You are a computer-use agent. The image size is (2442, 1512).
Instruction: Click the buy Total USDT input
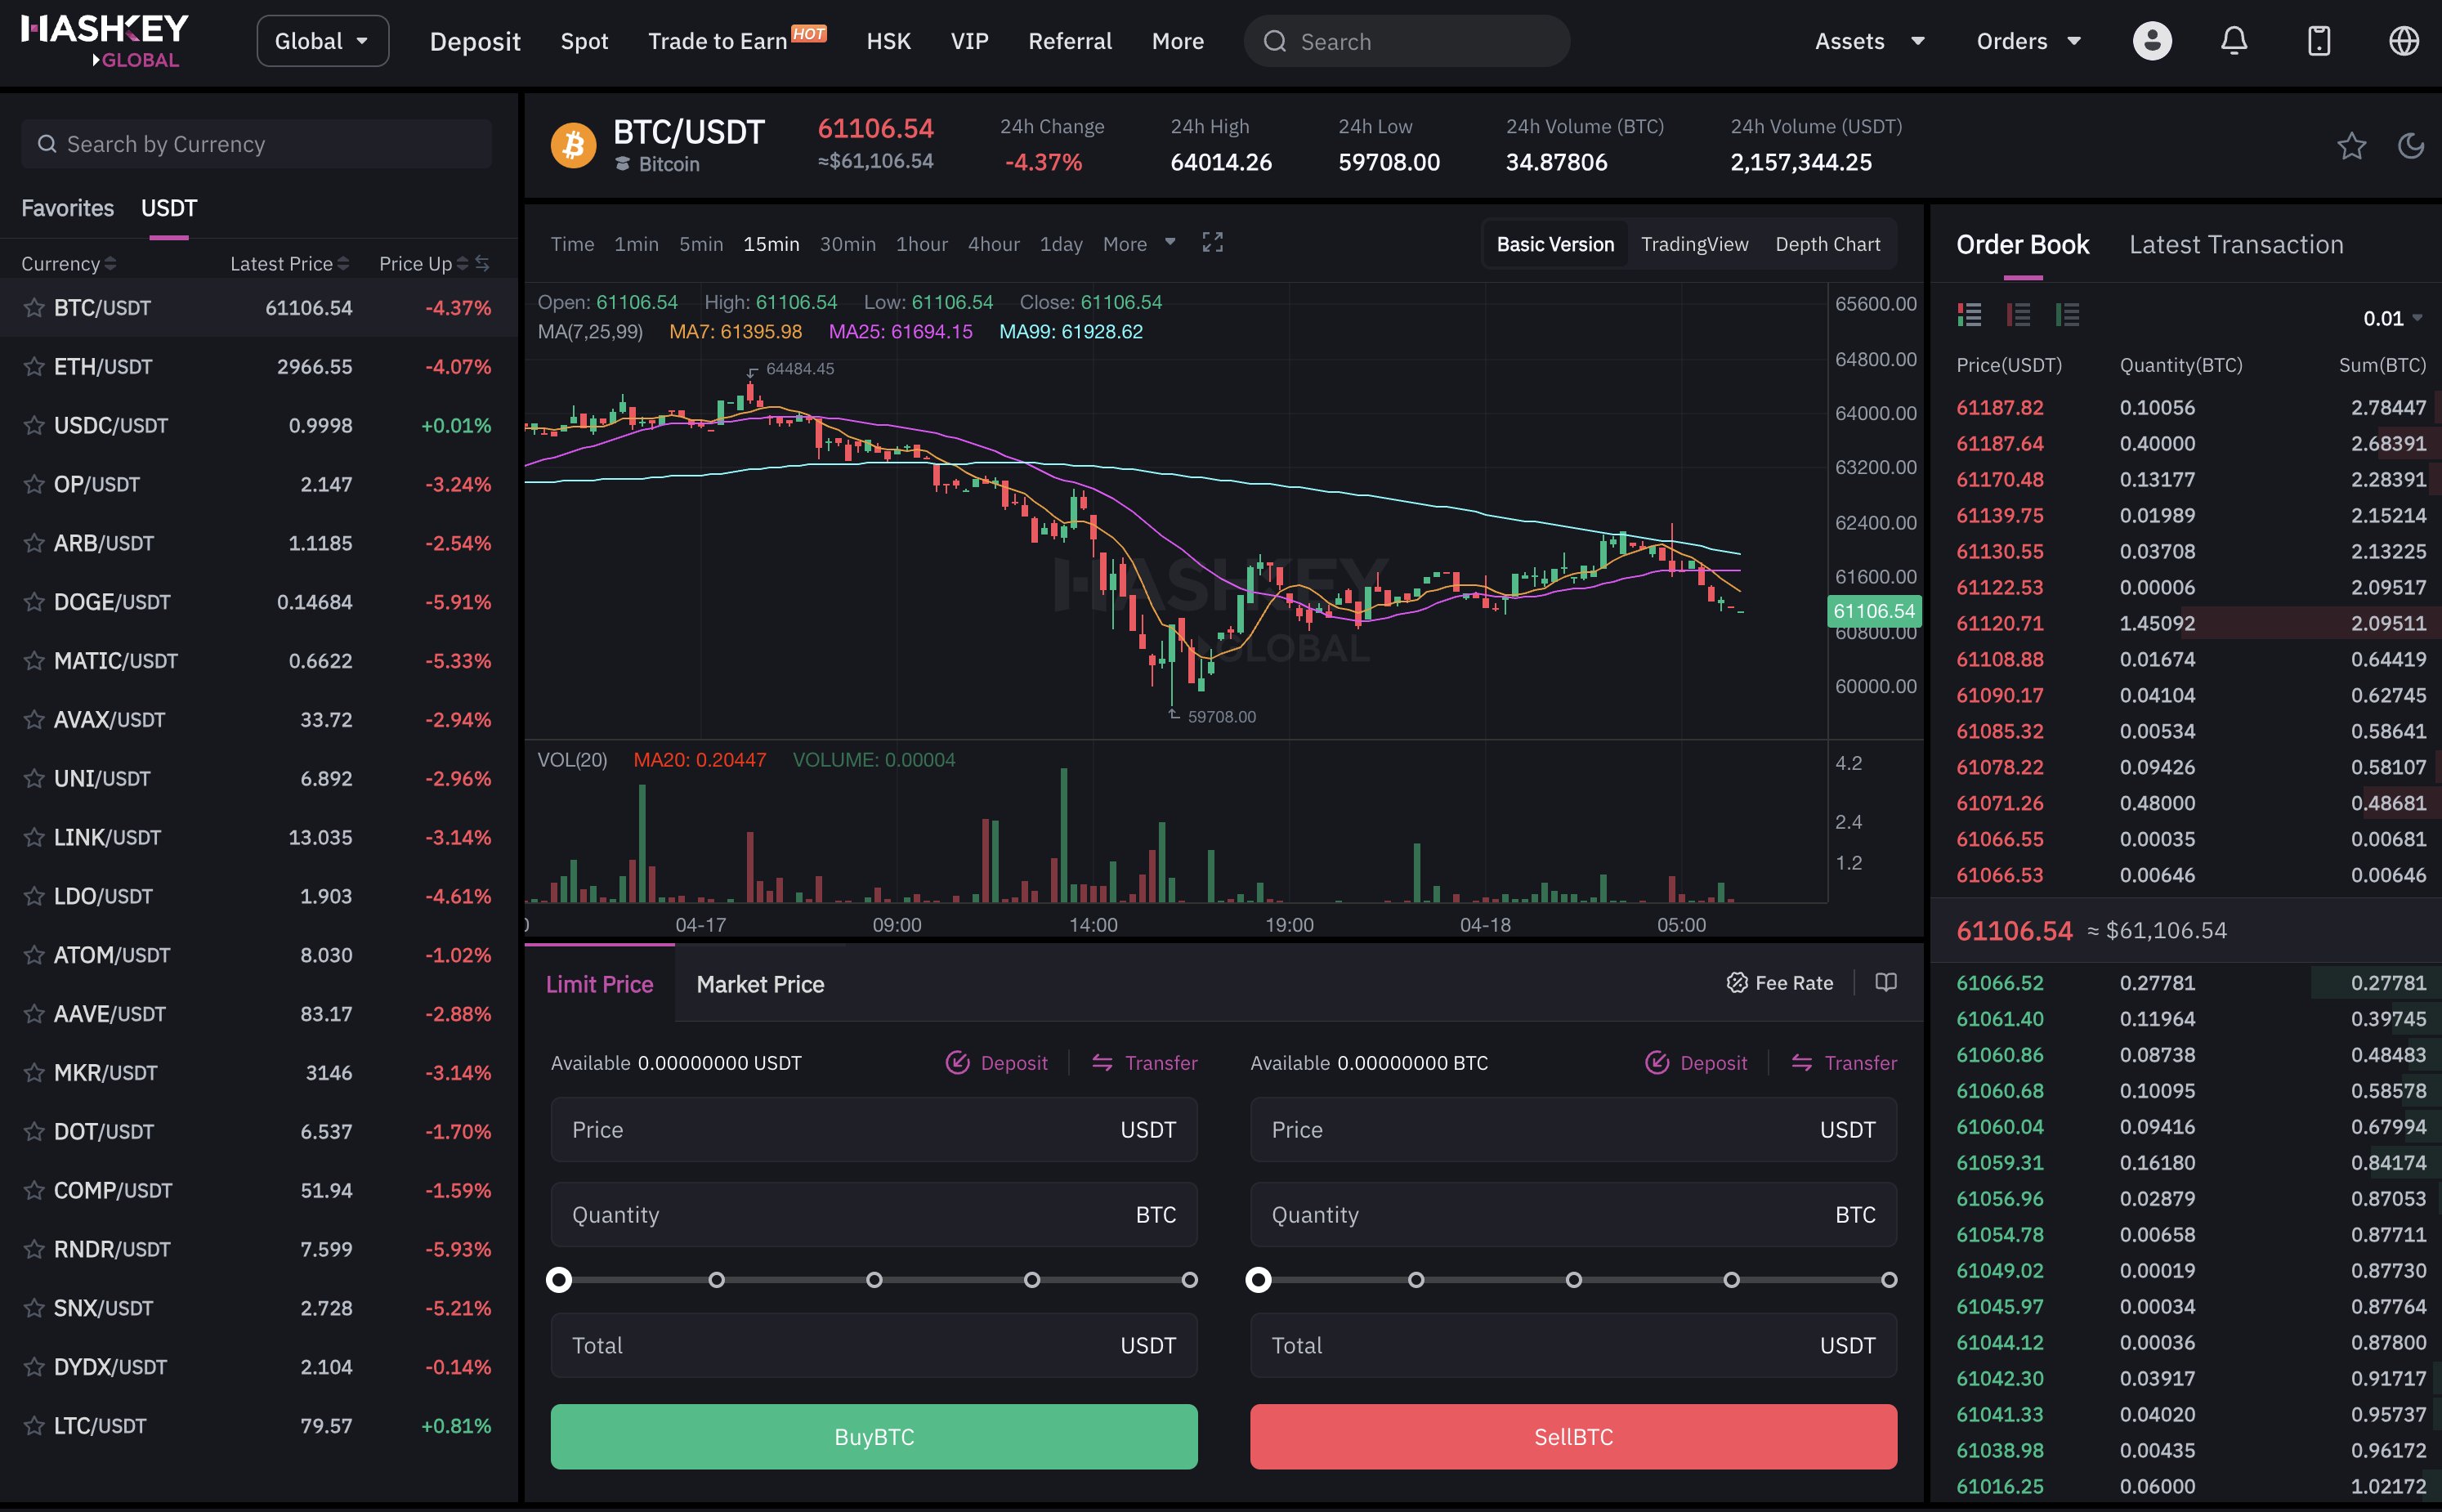(x=874, y=1345)
